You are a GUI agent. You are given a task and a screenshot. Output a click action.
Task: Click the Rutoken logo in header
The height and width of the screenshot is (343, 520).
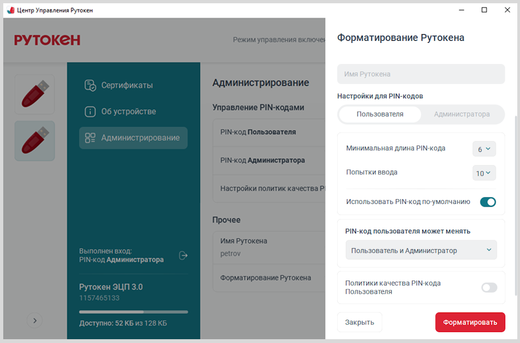point(47,40)
